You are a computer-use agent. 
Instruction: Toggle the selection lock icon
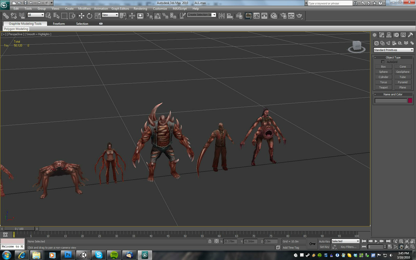(210, 241)
